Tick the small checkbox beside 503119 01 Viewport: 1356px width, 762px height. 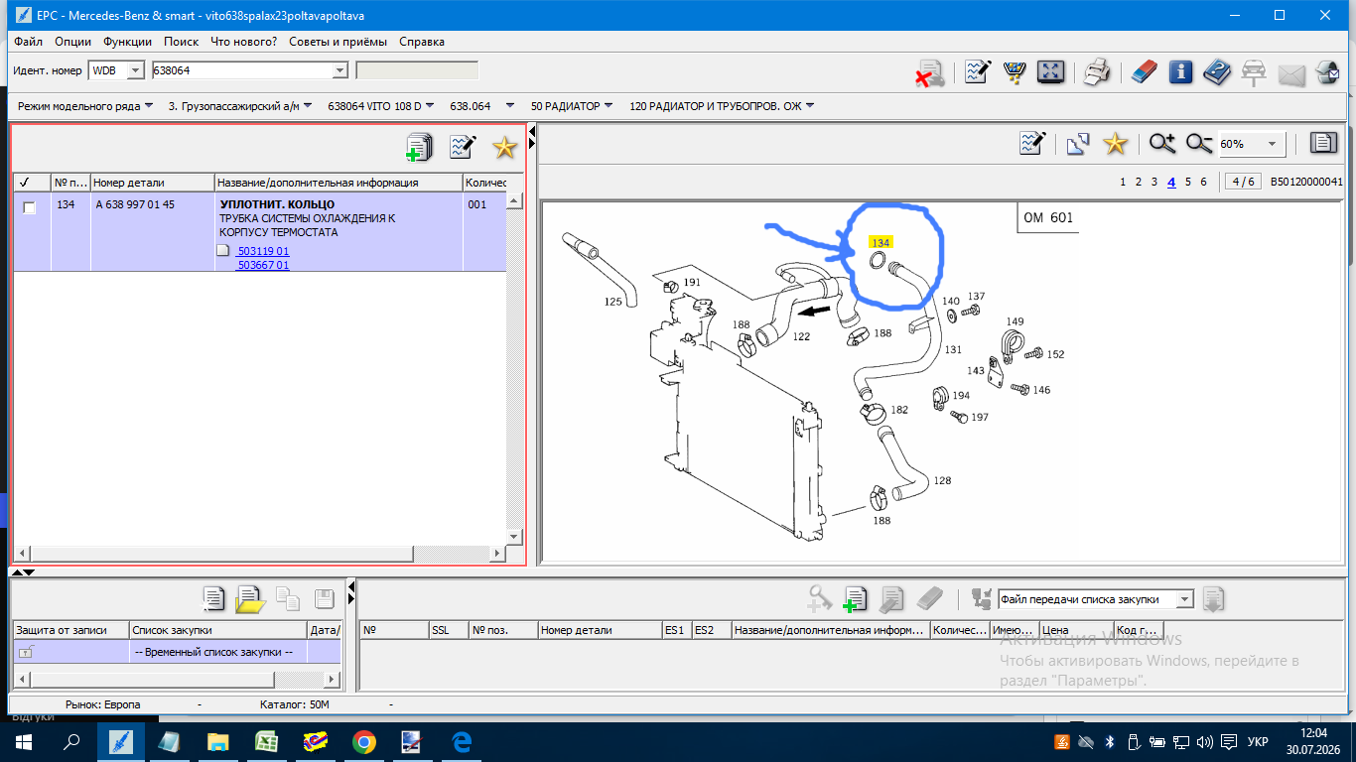(x=223, y=251)
